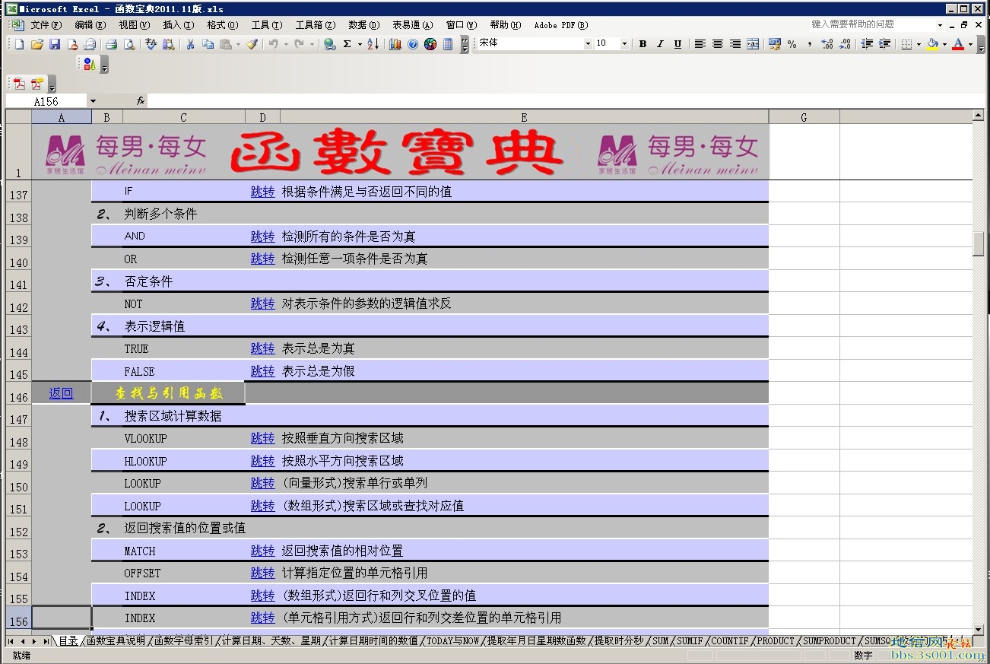Click the 跳转 link for OFFSET
The image size is (990, 664).
click(262, 573)
